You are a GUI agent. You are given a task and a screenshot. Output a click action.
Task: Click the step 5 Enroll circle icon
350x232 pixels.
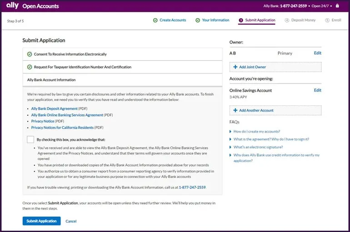click(327, 20)
